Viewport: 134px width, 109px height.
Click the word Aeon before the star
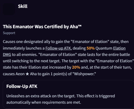point(20,74)
